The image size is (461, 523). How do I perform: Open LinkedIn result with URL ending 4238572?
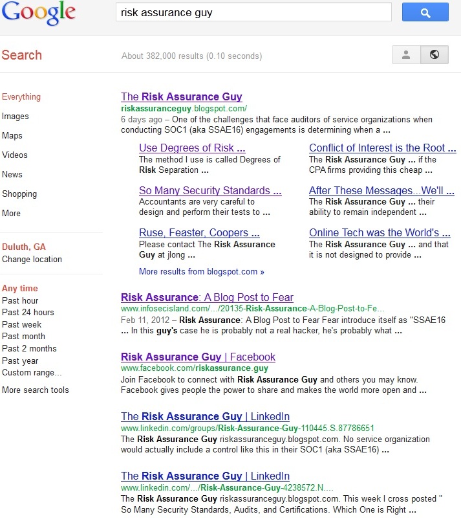click(205, 476)
